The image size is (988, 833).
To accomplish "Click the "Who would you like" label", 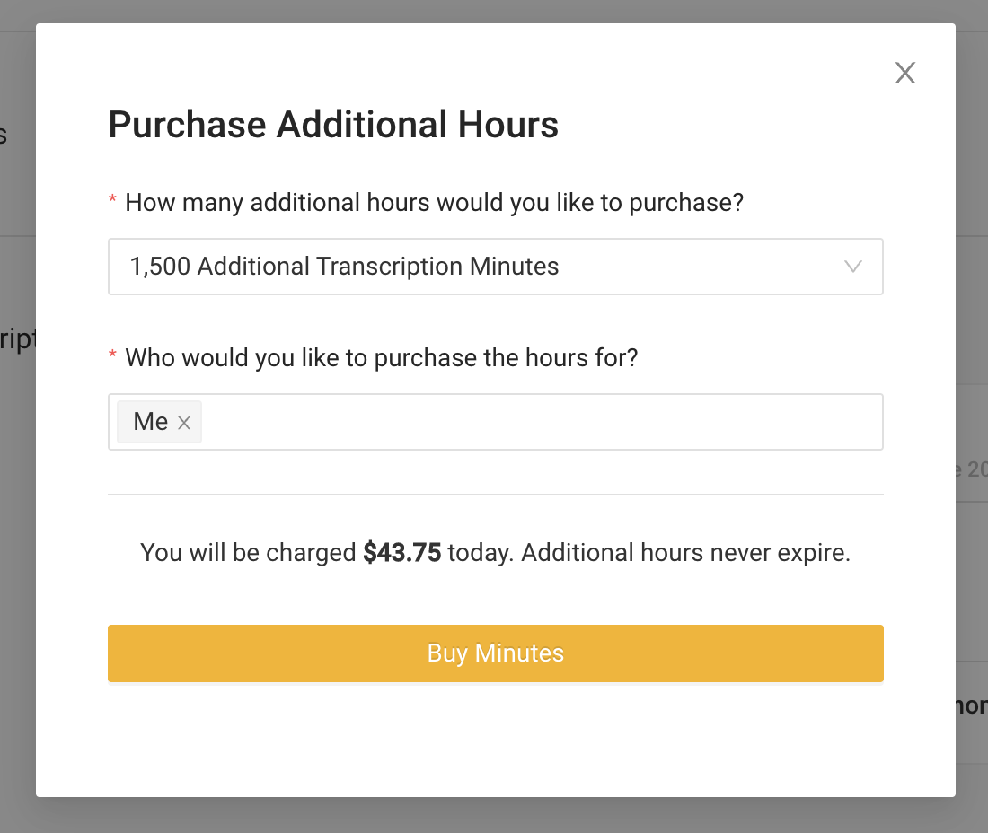I will coord(381,357).
